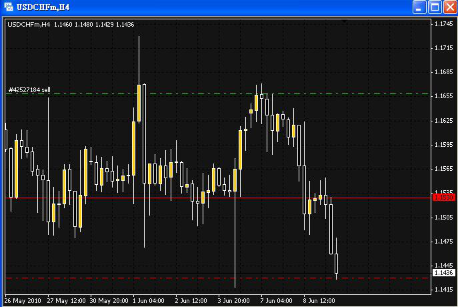The height and width of the screenshot is (307, 458).
Task: Click the USDCHFm,H4 1.1460 1.1480 chart header text
Action: pyautogui.click(x=71, y=25)
